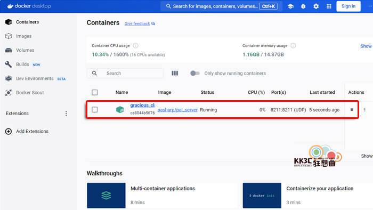Click the 10.34% CPU usage value
The height and width of the screenshot is (210, 373).
click(x=100, y=54)
